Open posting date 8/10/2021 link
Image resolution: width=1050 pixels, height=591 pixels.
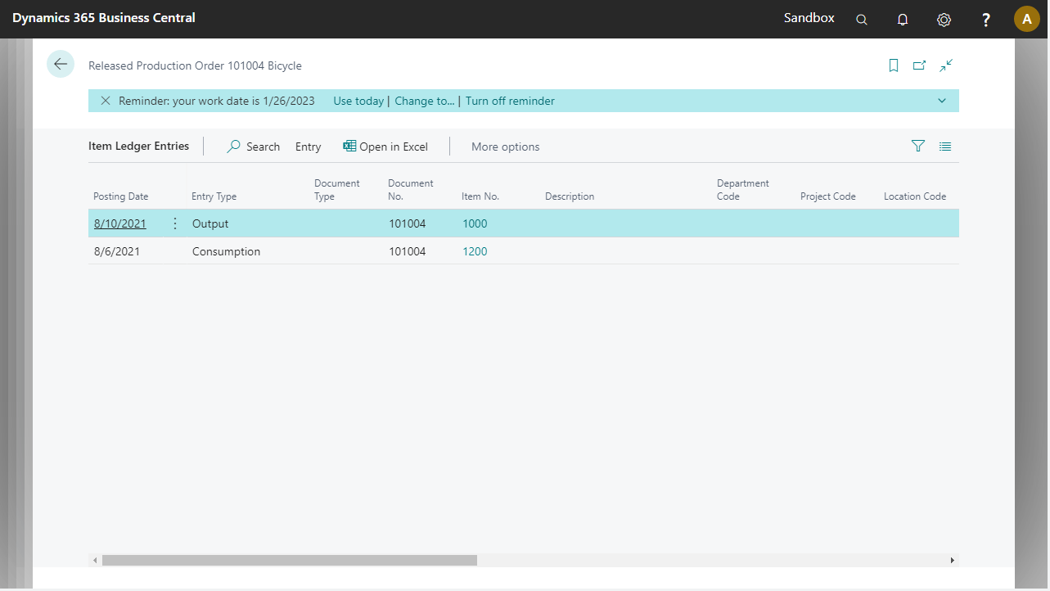(120, 223)
